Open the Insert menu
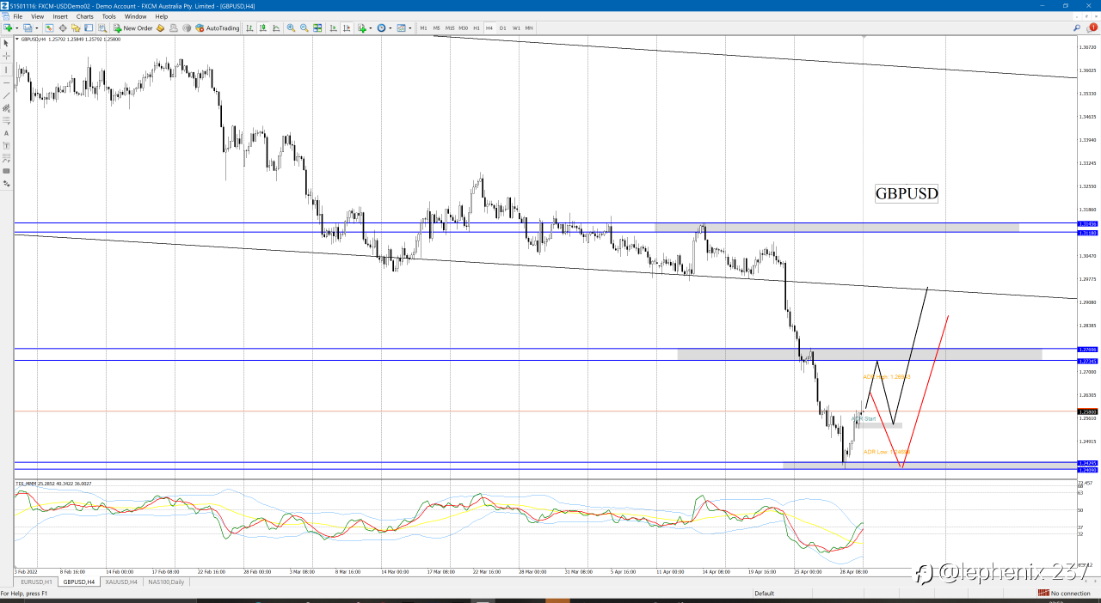1101x603 pixels. point(60,16)
